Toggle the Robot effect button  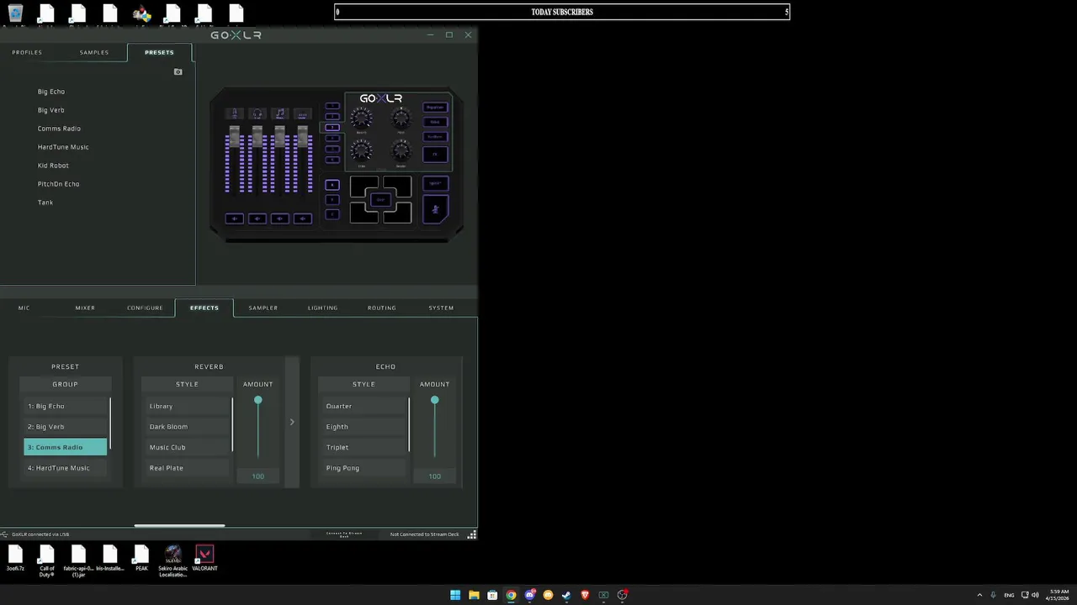tap(436, 122)
